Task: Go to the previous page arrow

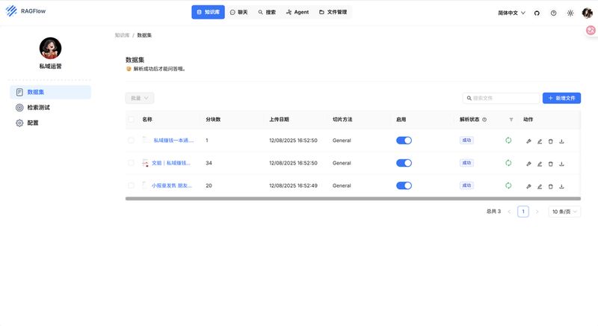Action: tap(509, 212)
